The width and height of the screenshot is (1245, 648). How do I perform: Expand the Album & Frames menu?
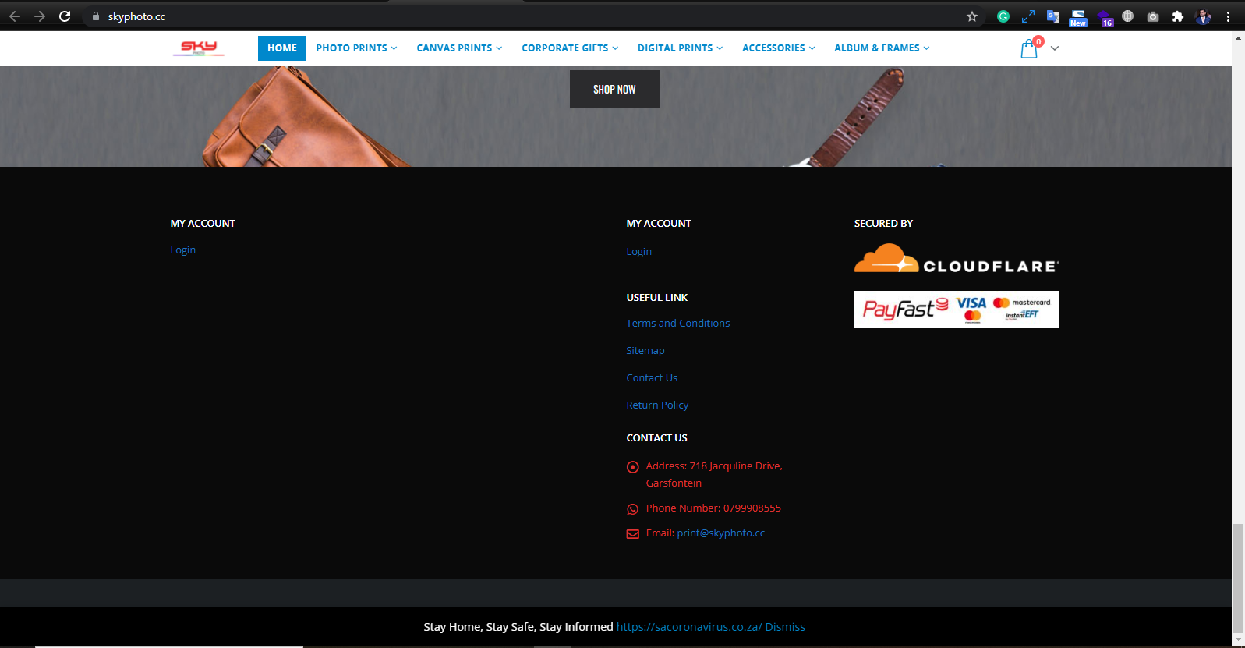pos(882,48)
